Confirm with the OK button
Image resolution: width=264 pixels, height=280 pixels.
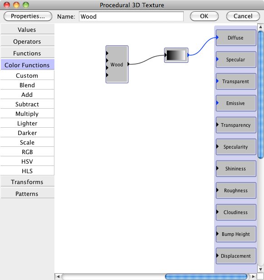pyautogui.click(x=204, y=16)
